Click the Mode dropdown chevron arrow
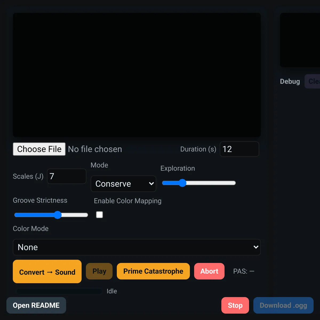The height and width of the screenshot is (320, 320). pyautogui.click(x=151, y=184)
